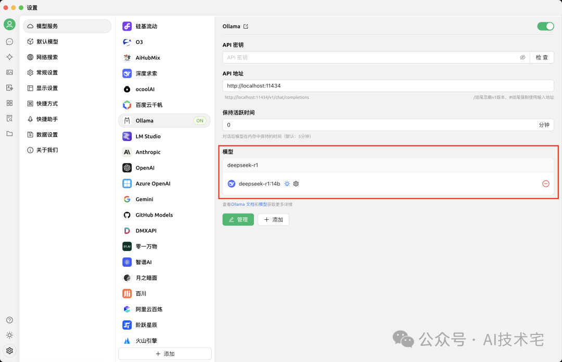The height and width of the screenshot is (362, 562).
Task: Open the 关于我们 menu item
Action: 67,150
